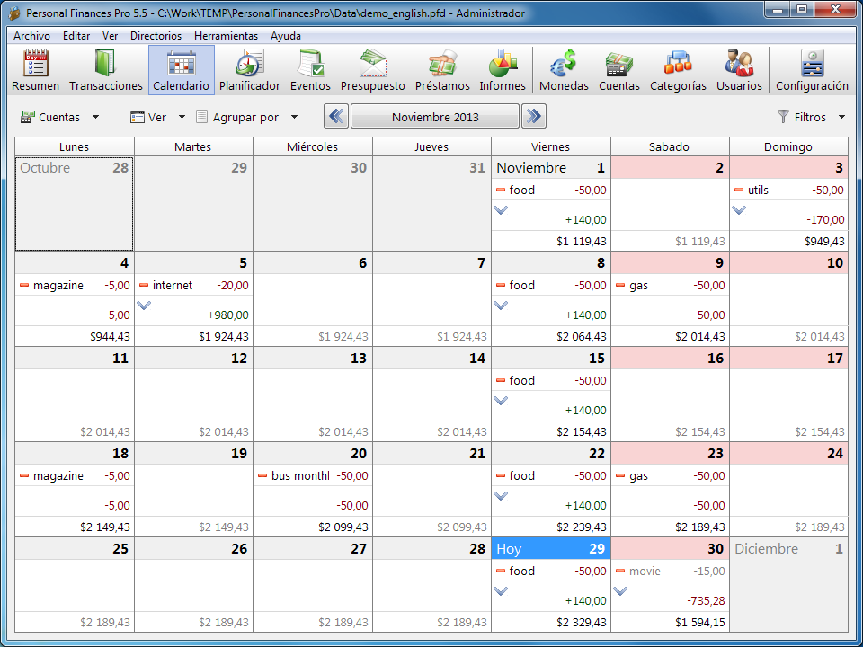Click the +980,00 total on day 5
This screenshot has height=647, width=863.
[x=227, y=315]
